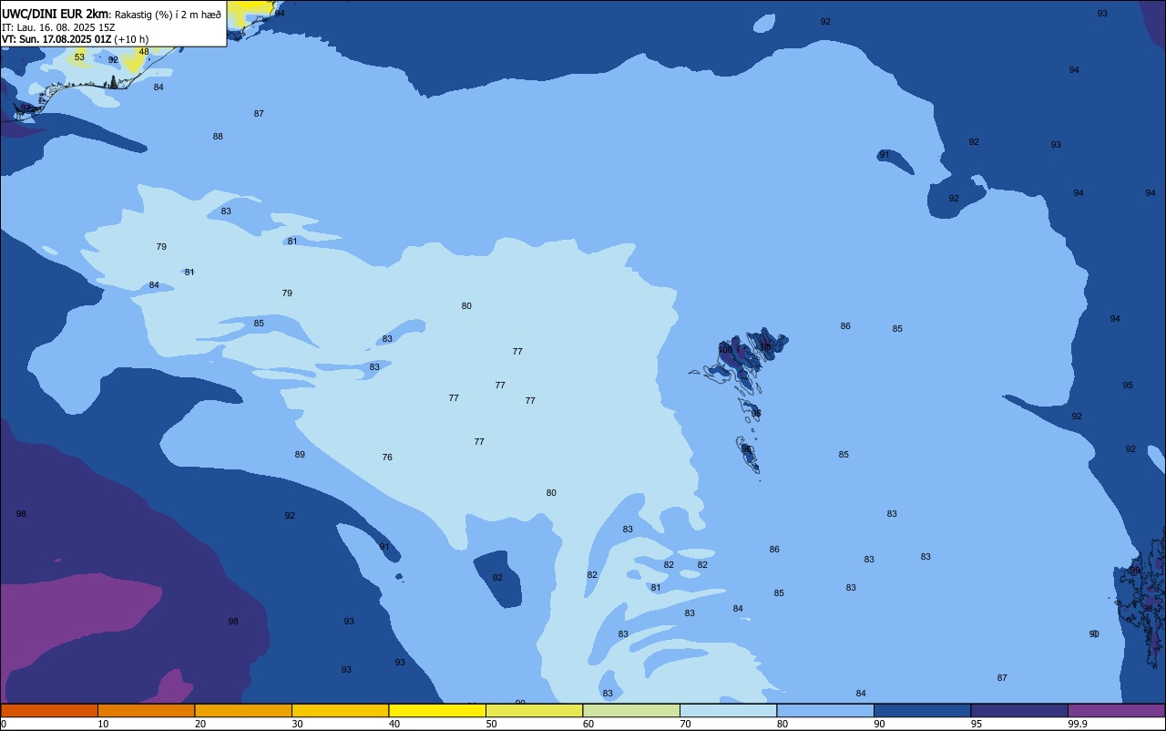Viewport: 1166px width, 731px height.
Task: Click the legend tick label 30
Action: pyautogui.click(x=297, y=724)
